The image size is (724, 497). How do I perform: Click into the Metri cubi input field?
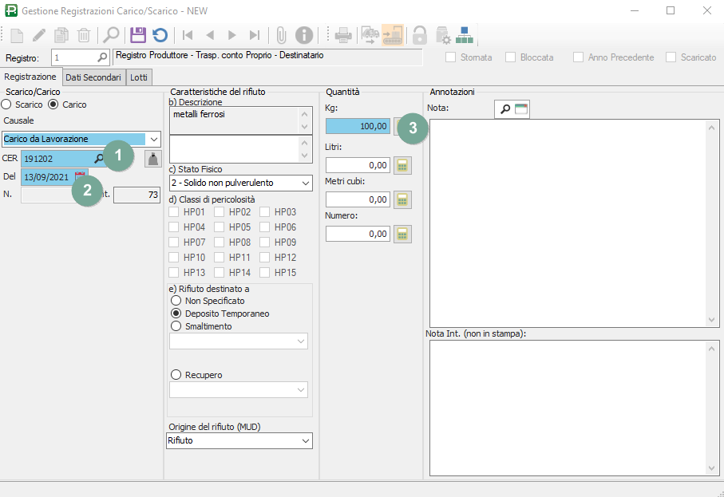[358, 199]
